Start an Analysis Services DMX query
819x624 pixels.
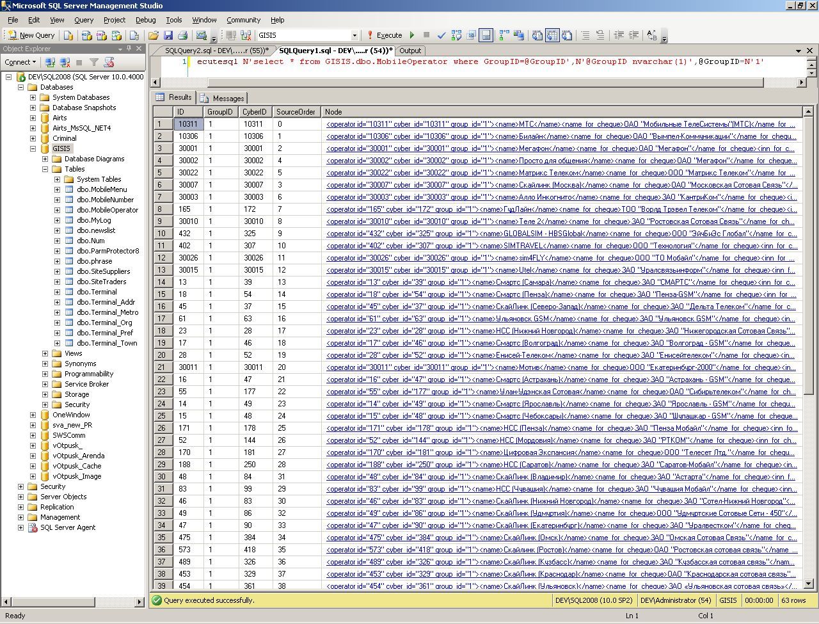tap(101, 35)
